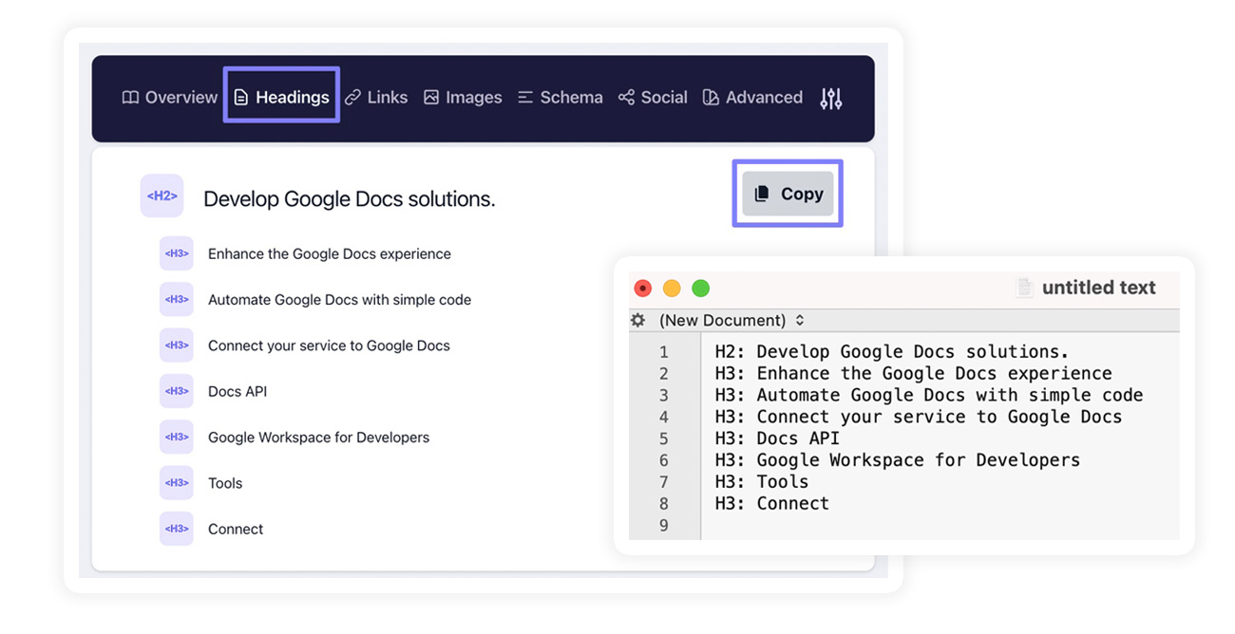The height and width of the screenshot is (634, 1235).
Task: Minimize the untitled text window
Action: point(672,288)
